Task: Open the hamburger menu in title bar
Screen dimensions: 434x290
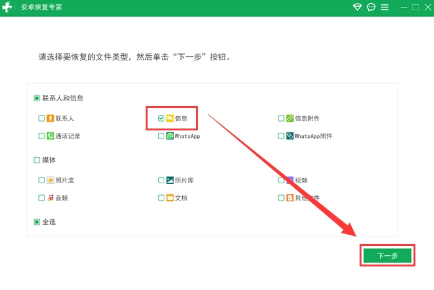Action: [385, 7]
